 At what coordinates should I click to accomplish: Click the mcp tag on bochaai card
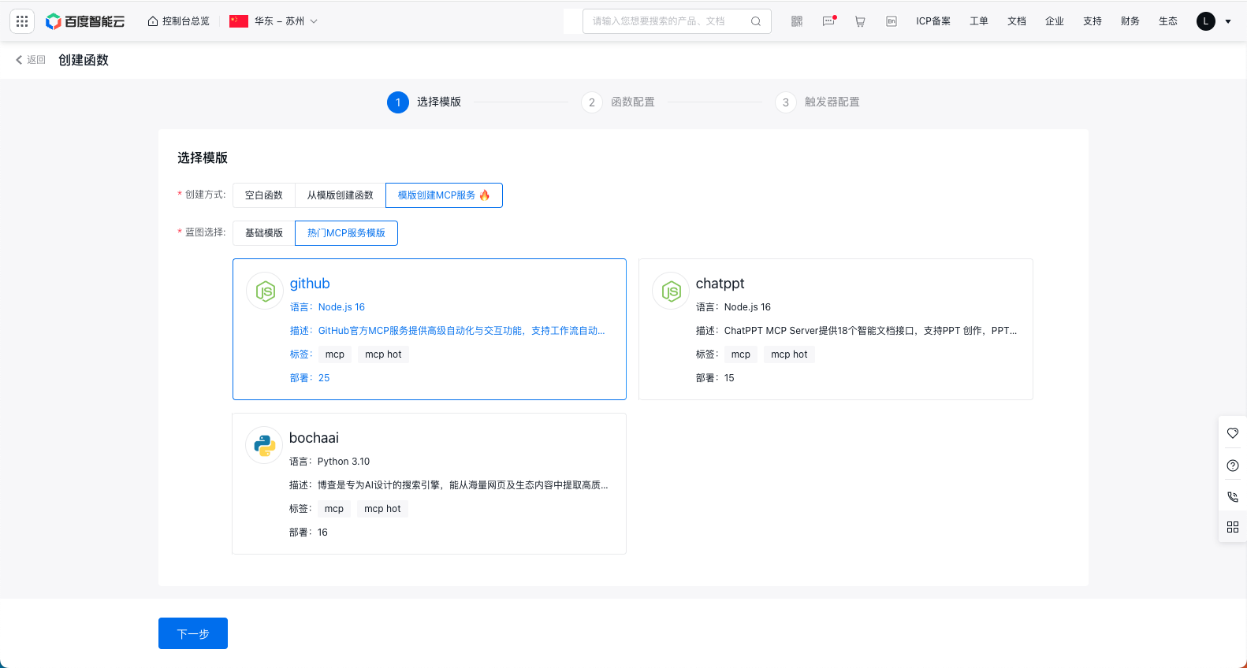click(334, 509)
